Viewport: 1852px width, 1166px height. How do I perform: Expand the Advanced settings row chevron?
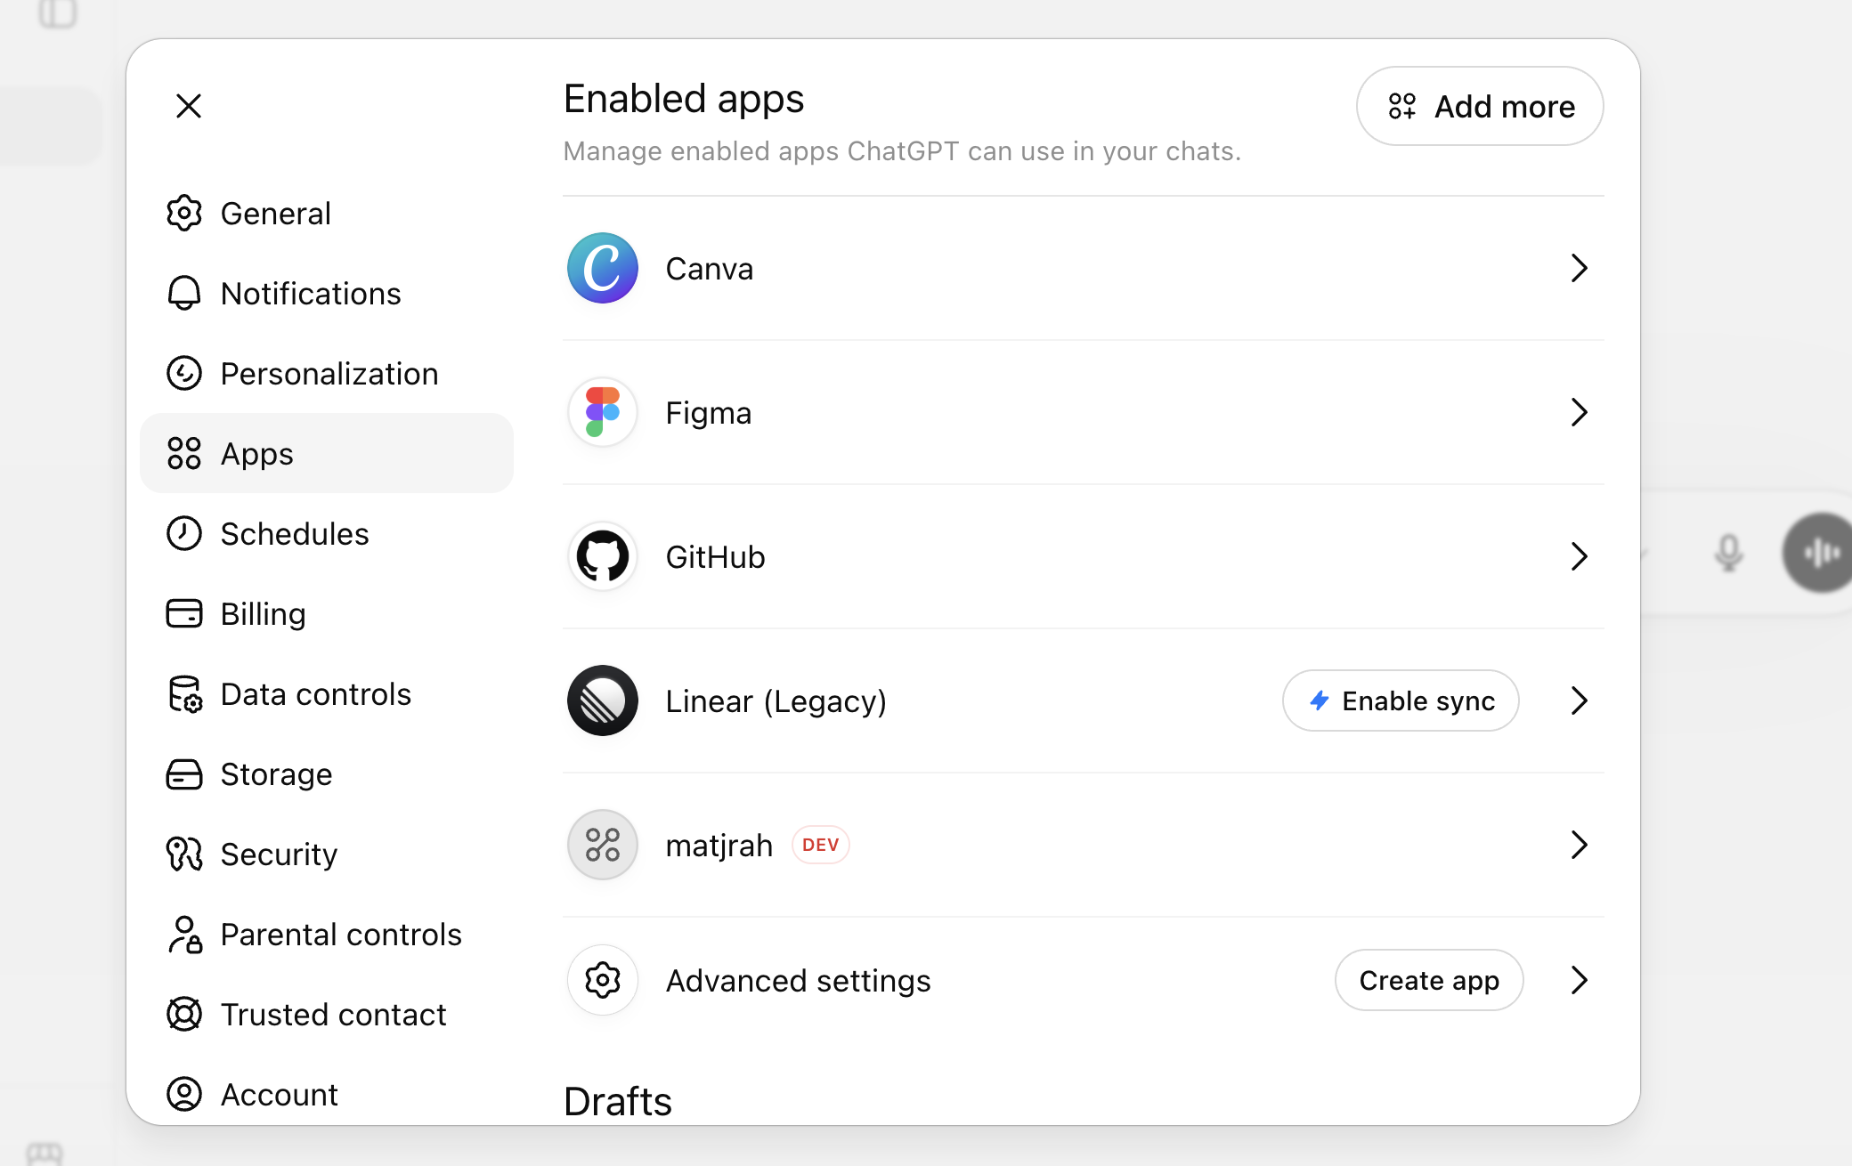tap(1579, 980)
